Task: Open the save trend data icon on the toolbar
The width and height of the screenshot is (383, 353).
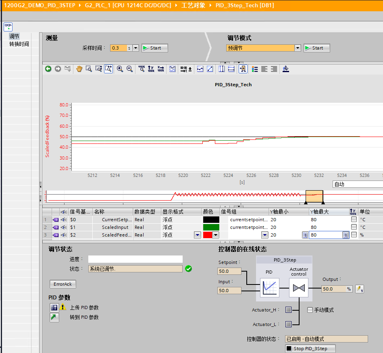Action: 285,69
